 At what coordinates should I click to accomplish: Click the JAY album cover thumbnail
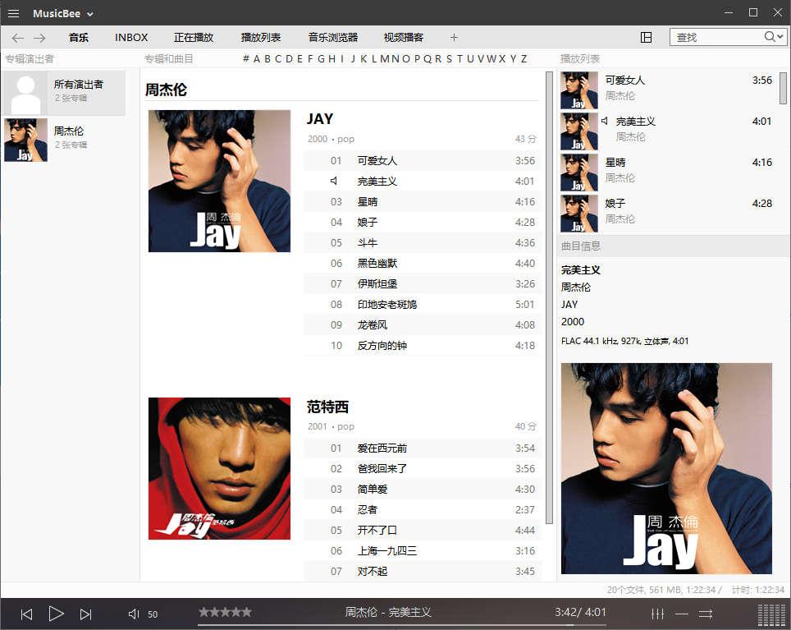[219, 182]
